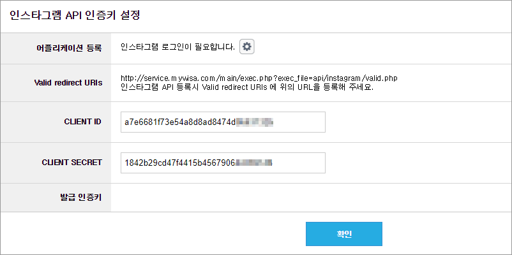Click the 인스타그램 API 인증키 설정 heading
This screenshot has height=255, width=512.
75,16
